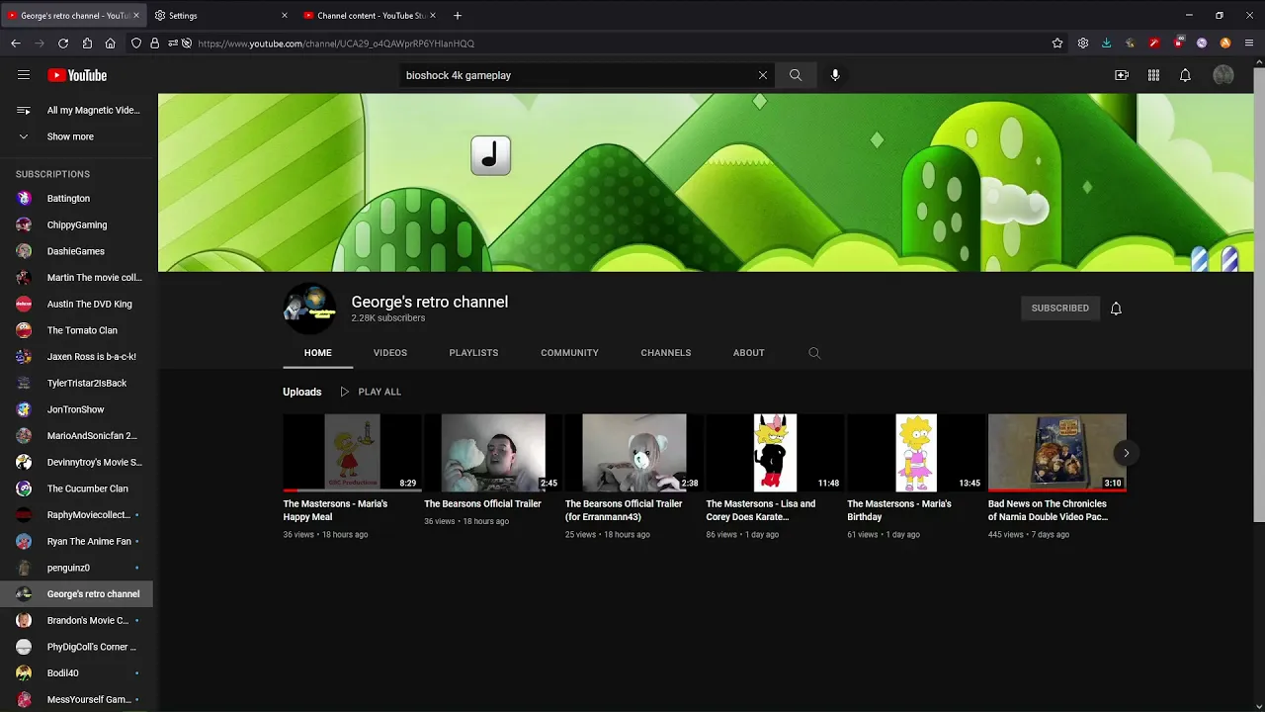Click the padlock site info icon
This screenshot has height=712, width=1265.
click(x=154, y=44)
